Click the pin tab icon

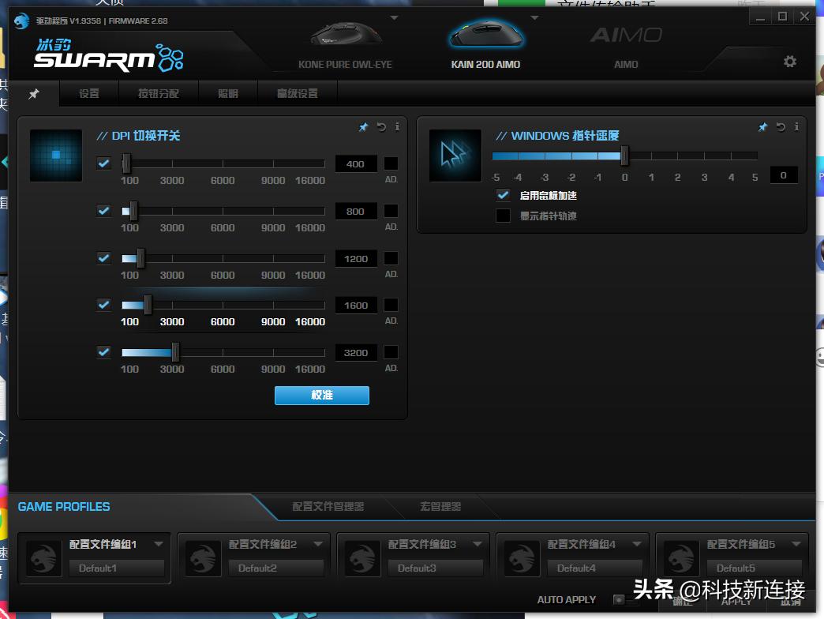[34, 94]
